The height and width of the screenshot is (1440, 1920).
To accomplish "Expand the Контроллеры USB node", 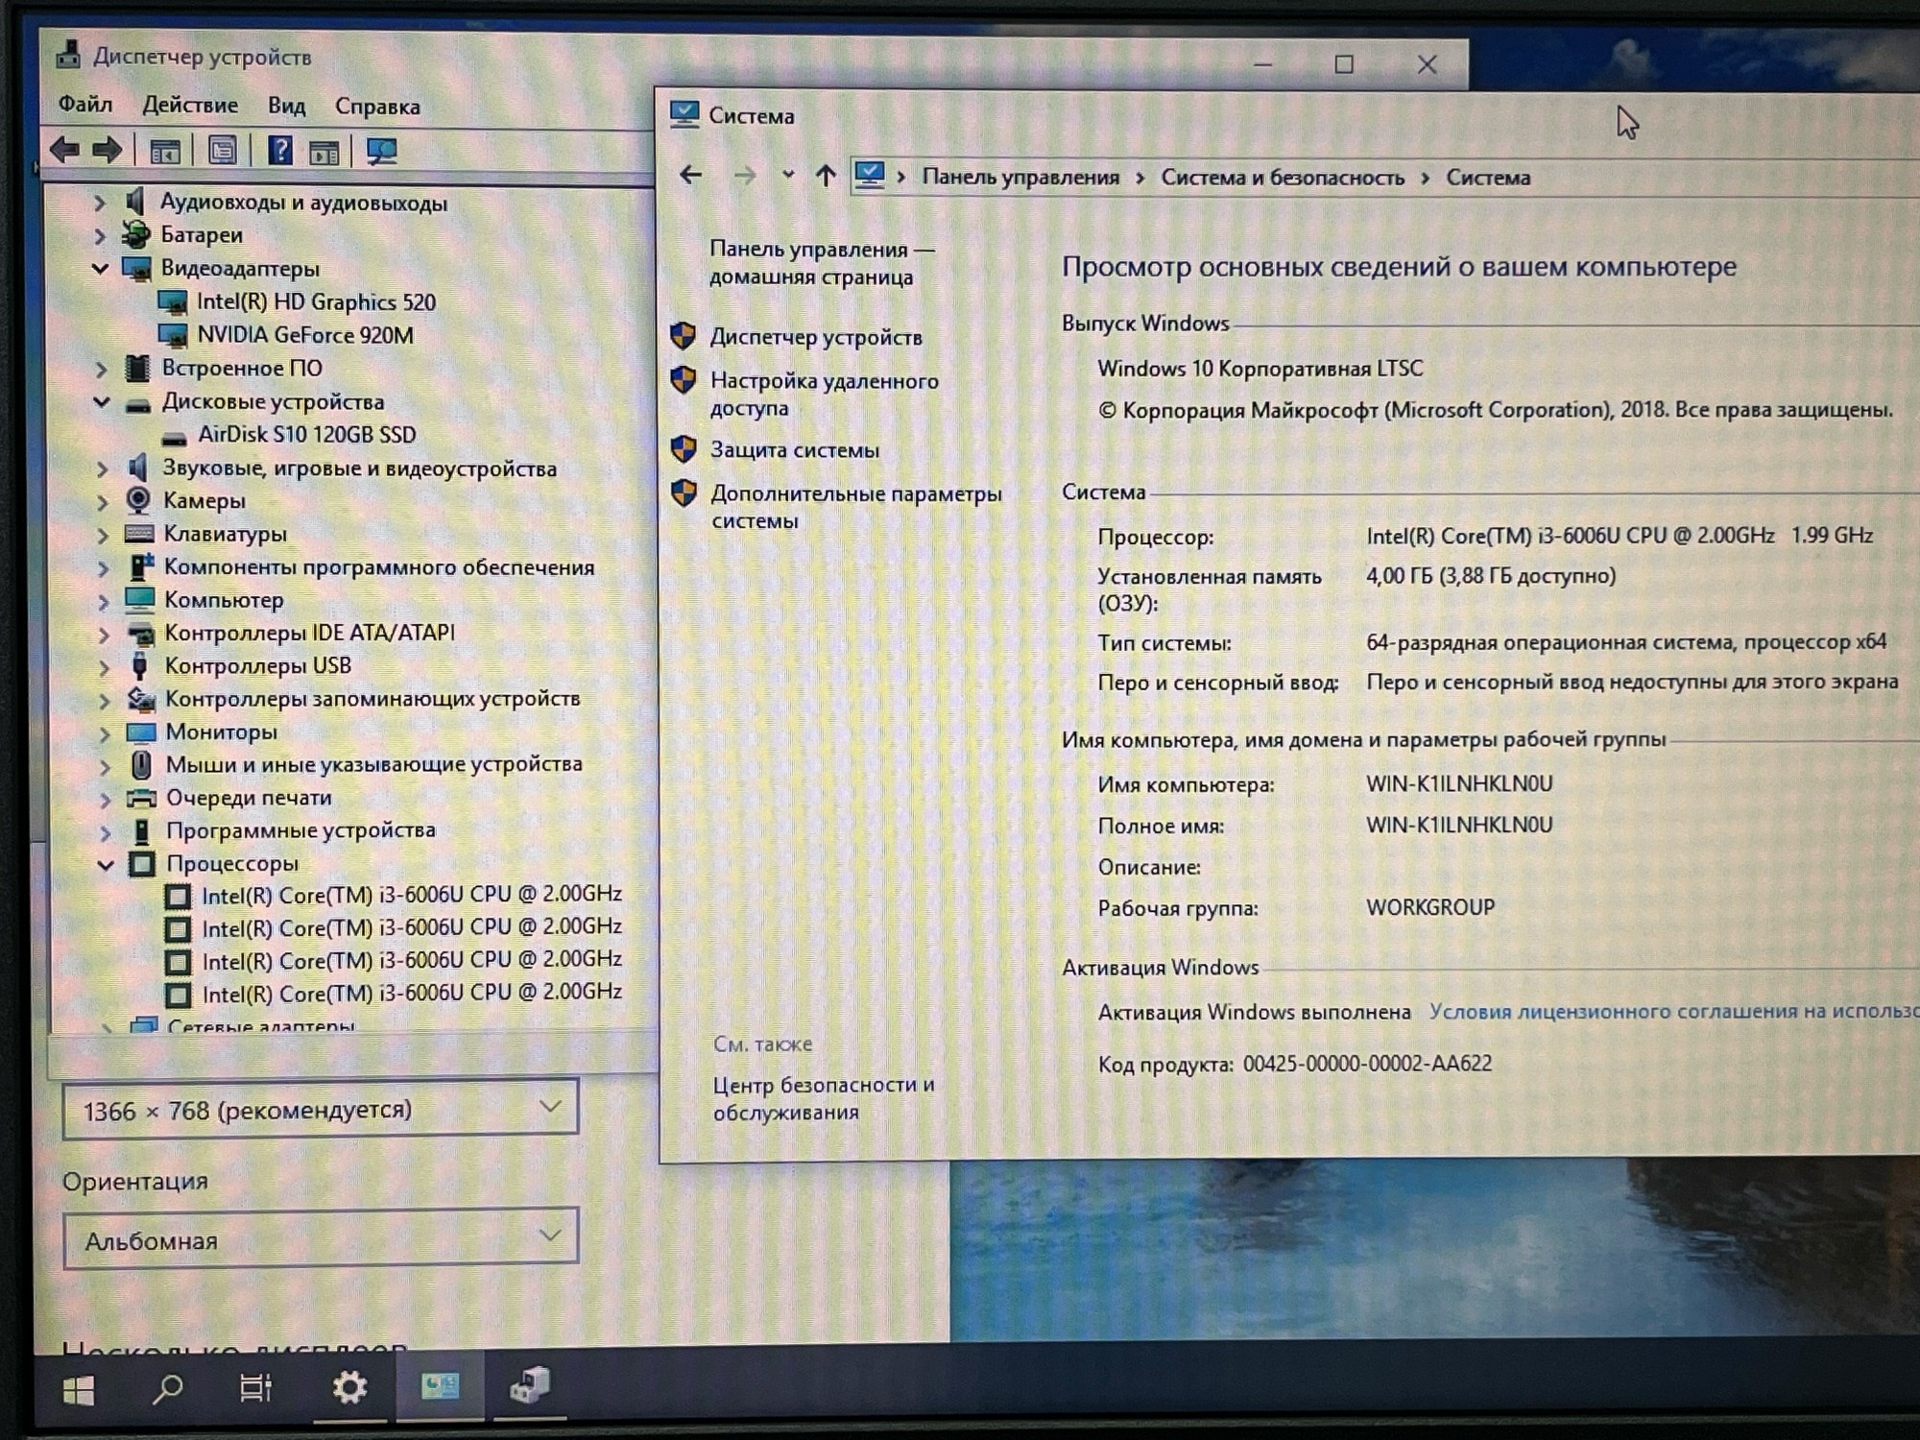I will pos(105,666).
